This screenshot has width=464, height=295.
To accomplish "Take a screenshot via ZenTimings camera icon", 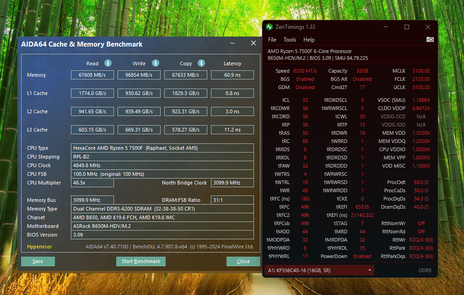I will point(430,39).
